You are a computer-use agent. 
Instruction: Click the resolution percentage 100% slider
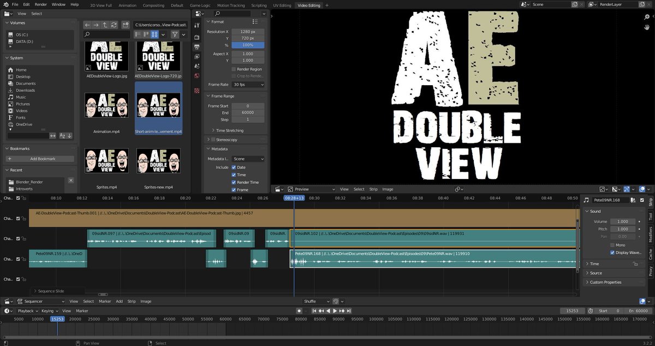(248, 45)
